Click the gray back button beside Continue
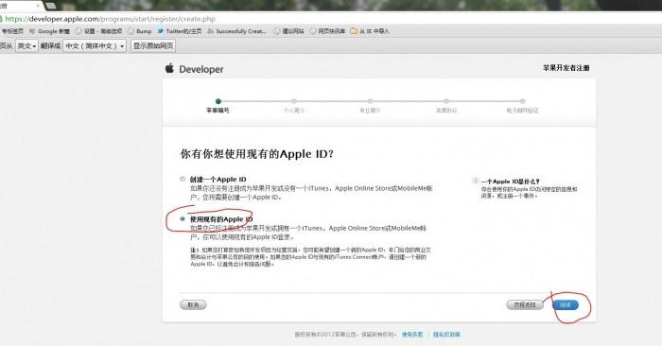The height and width of the screenshot is (346, 662). pyautogui.click(x=525, y=304)
